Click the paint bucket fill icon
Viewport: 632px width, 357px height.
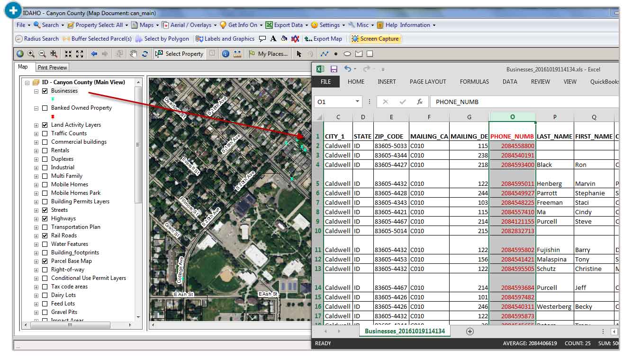click(x=284, y=39)
